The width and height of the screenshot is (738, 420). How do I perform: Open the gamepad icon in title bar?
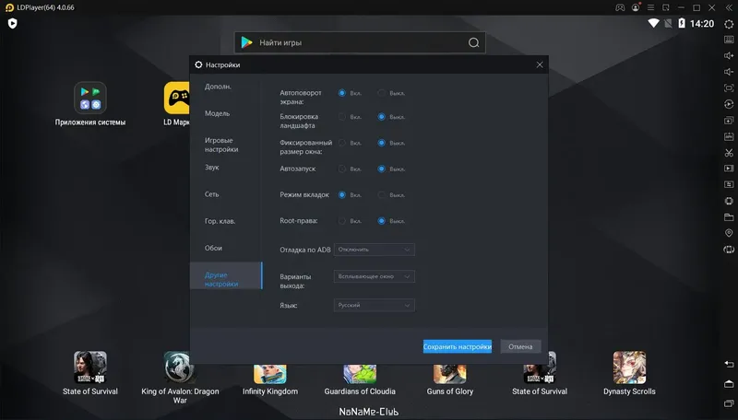620,7
